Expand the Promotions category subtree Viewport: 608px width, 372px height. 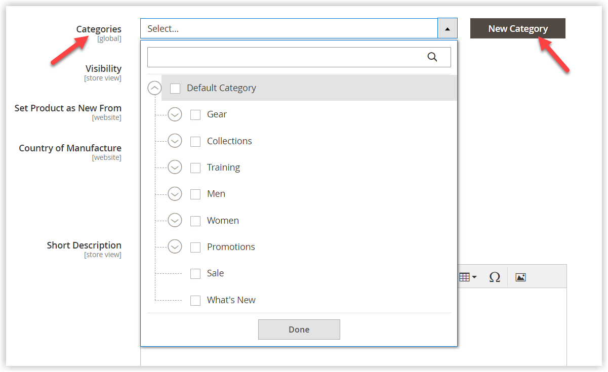pos(175,246)
